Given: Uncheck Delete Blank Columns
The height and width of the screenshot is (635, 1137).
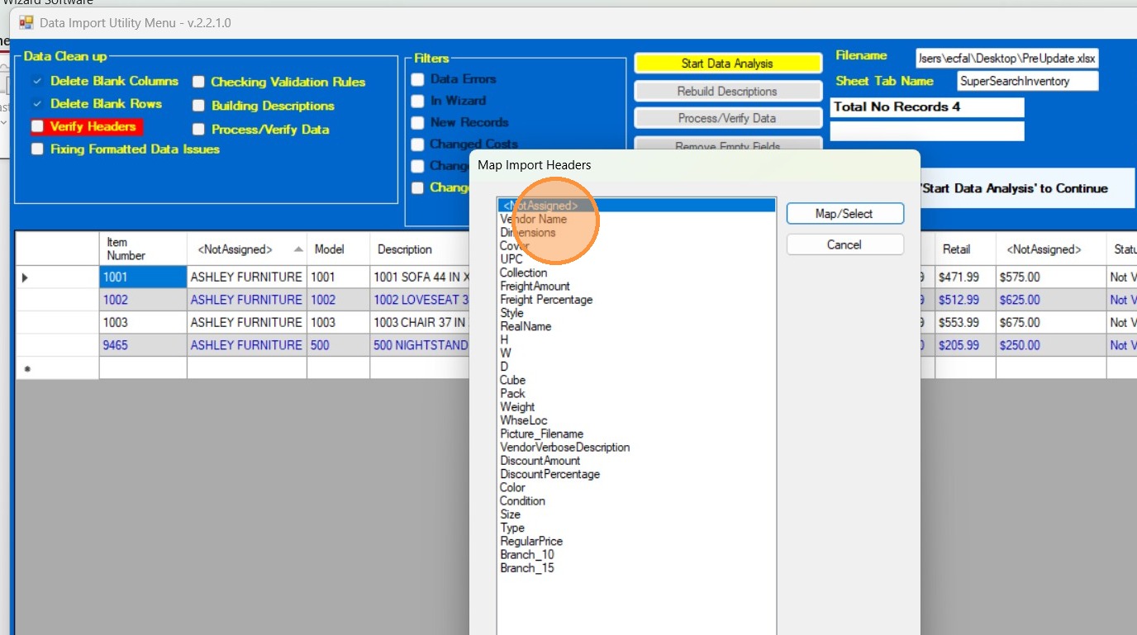Looking at the screenshot, I should click(x=37, y=81).
